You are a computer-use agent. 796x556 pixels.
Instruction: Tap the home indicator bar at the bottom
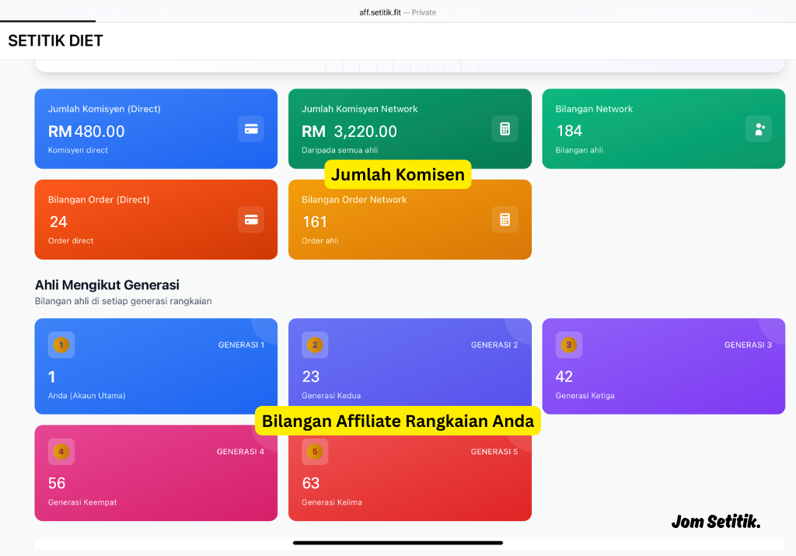(397, 543)
